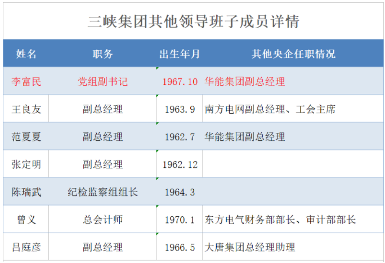Select the birth date 1962.12
This screenshot has width=385, height=263.
tap(180, 165)
